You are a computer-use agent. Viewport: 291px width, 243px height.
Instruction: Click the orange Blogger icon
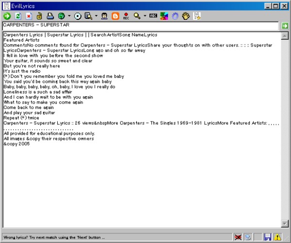115,16
